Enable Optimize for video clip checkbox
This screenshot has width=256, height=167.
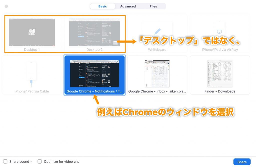[x=40, y=162]
